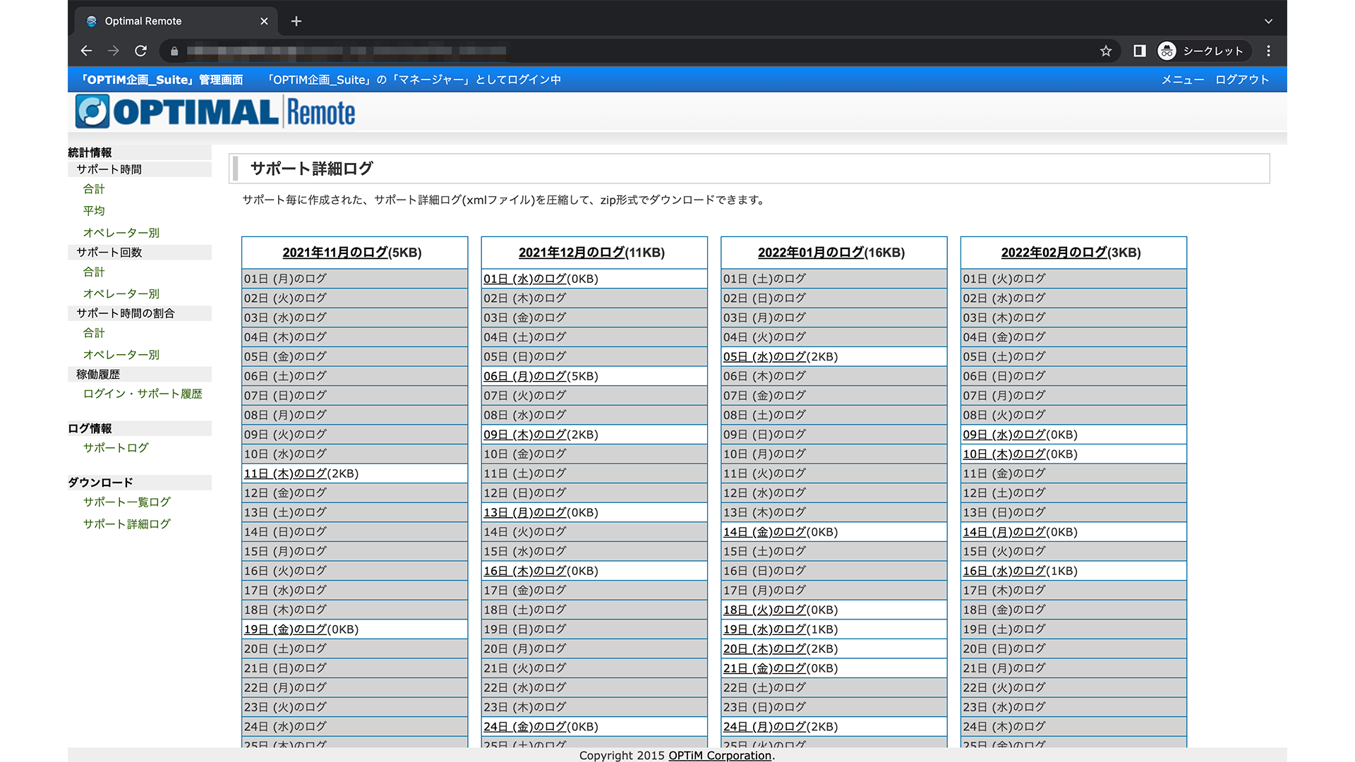
Task: Download January 19日 (水)のログ
Action: [x=764, y=629]
